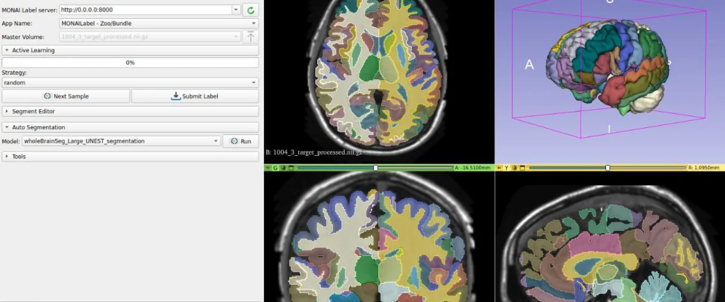
Task: Run the auto segmentation model
Action: pyautogui.click(x=240, y=141)
